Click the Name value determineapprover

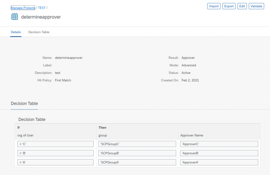69,58
